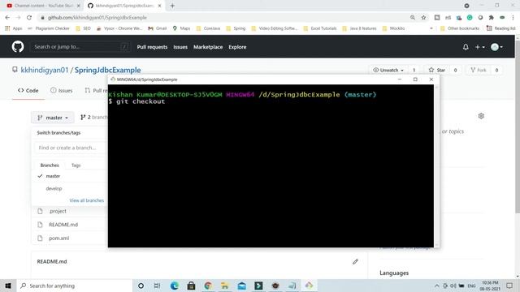520x292 pixels.
Task: Click the Chrome address bar
Action: click(x=222, y=18)
